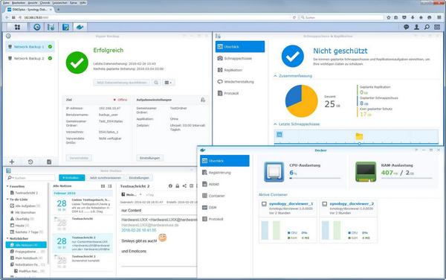Open the Bearbeiten menu in Firefox
This screenshot has height=280, width=446.
click(19, 2)
